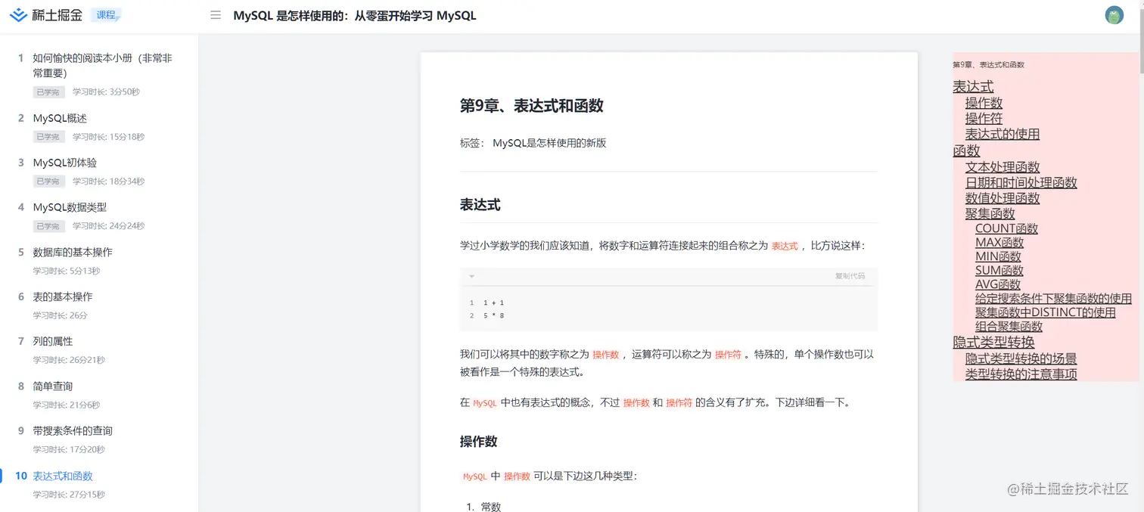
Task: Go to 数值处理函数 in contents
Action: tap(1003, 198)
